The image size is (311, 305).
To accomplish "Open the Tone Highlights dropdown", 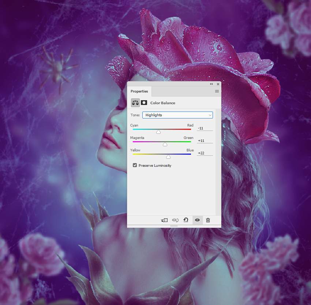I will (x=177, y=115).
